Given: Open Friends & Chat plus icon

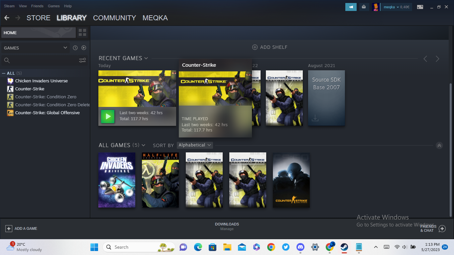Looking at the screenshot, I should point(442,228).
